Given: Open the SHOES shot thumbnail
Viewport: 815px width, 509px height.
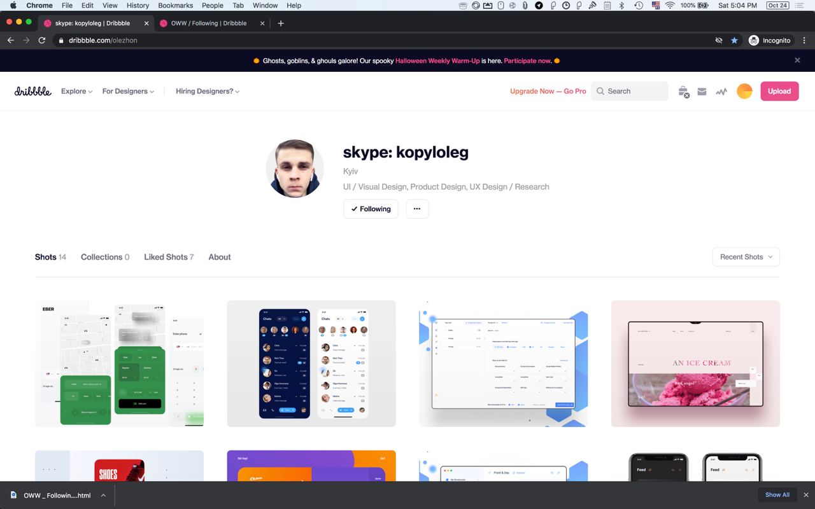Looking at the screenshot, I should point(119,466).
